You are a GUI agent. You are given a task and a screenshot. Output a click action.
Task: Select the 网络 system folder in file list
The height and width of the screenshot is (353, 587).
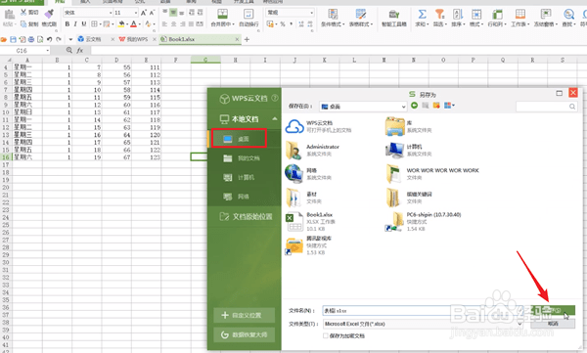308,174
